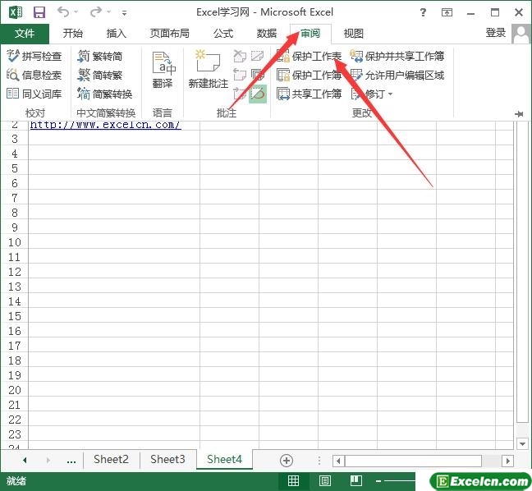The image size is (532, 491).
Task: Click horizontal scrollbar right arrow
Action: pyautogui.click(x=508, y=461)
